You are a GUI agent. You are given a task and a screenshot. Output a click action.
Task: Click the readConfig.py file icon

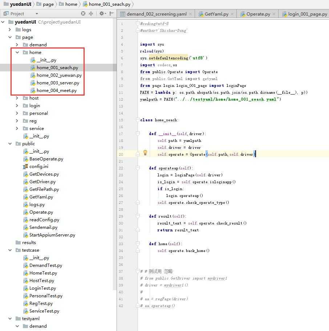click(25, 220)
